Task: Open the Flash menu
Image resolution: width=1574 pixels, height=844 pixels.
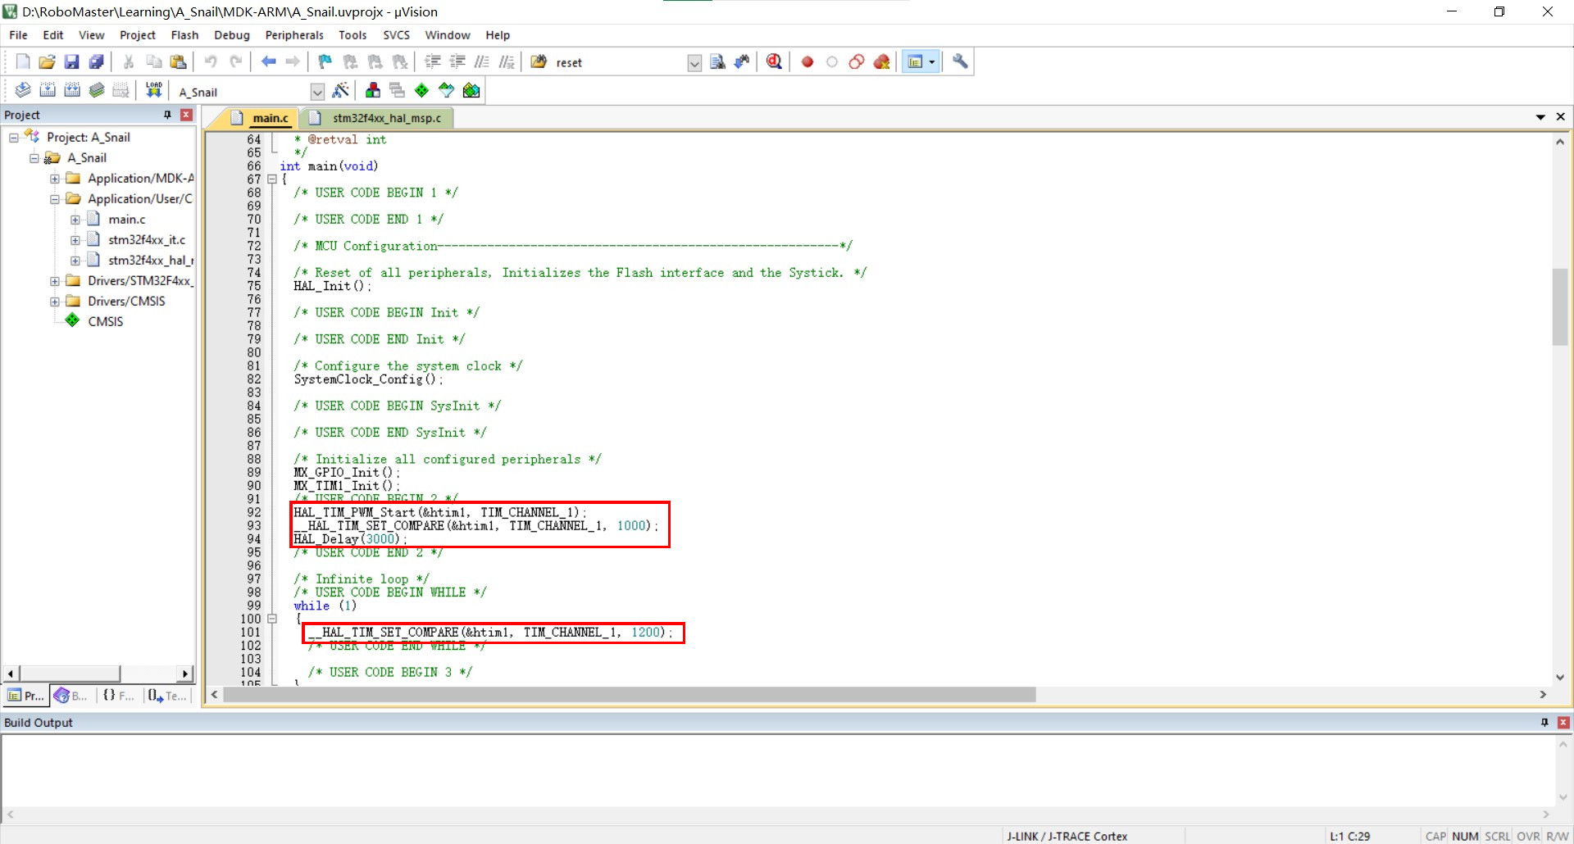Action: [184, 35]
